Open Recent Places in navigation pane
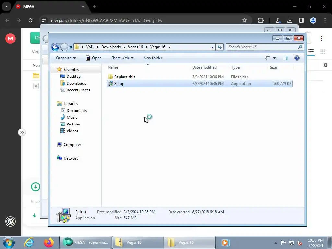332x249 pixels. (78, 90)
